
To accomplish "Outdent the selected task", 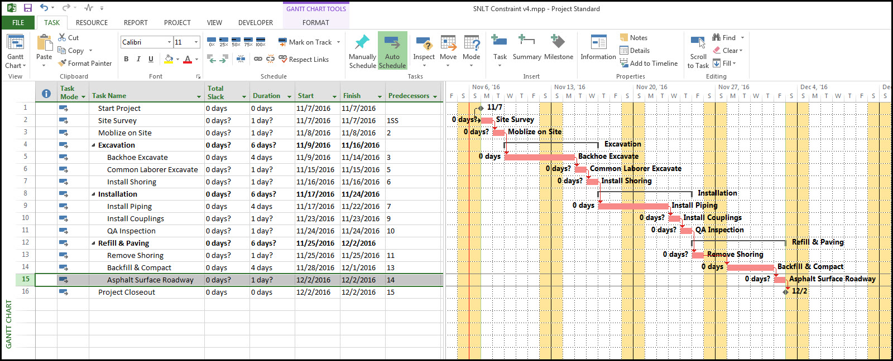I will point(211,58).
